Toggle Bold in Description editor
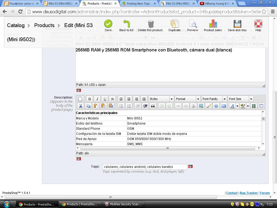This screenshot has height=208, width=277. (x=89, y=99)
